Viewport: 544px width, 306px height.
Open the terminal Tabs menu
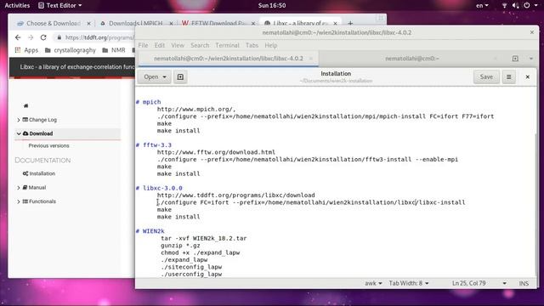(x=252, y=45)
